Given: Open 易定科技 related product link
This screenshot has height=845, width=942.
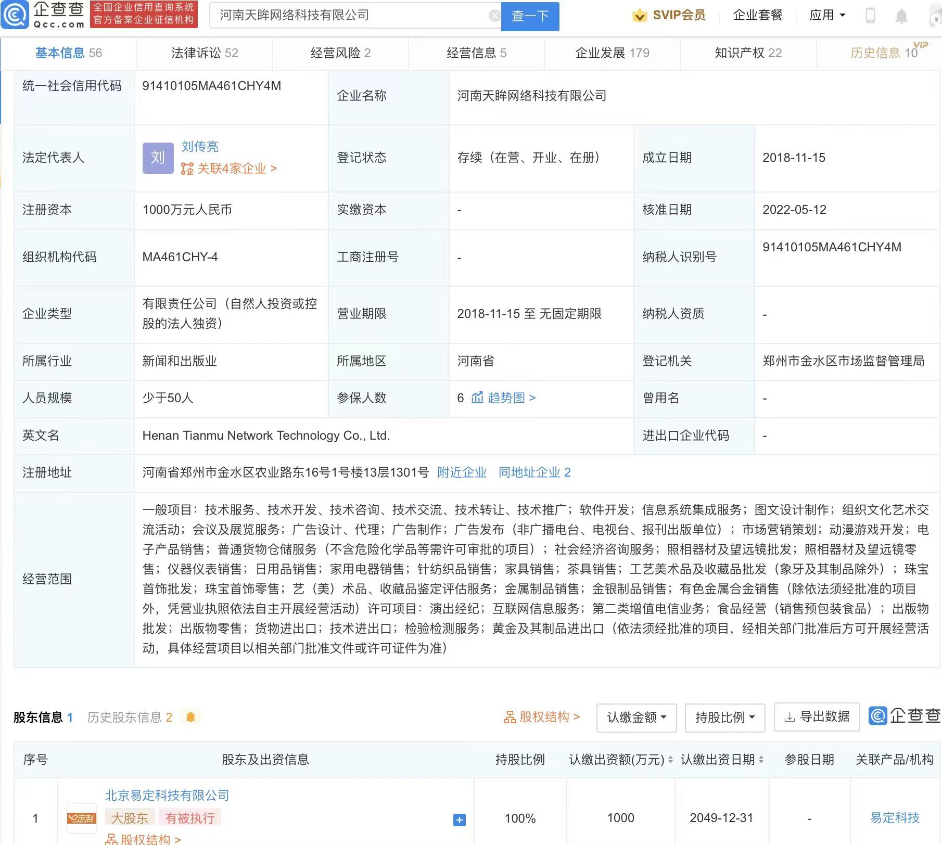Looking at the screenshot, I should pos(895,818).
